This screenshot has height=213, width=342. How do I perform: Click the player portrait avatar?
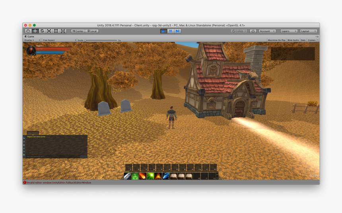click(x=31, y=51)
